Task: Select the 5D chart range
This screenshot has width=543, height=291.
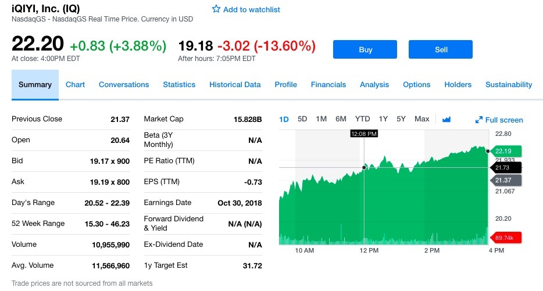Action: click(302, 119)
